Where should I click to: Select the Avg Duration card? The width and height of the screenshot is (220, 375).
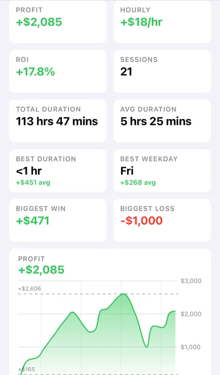click(x=162, y=121)
